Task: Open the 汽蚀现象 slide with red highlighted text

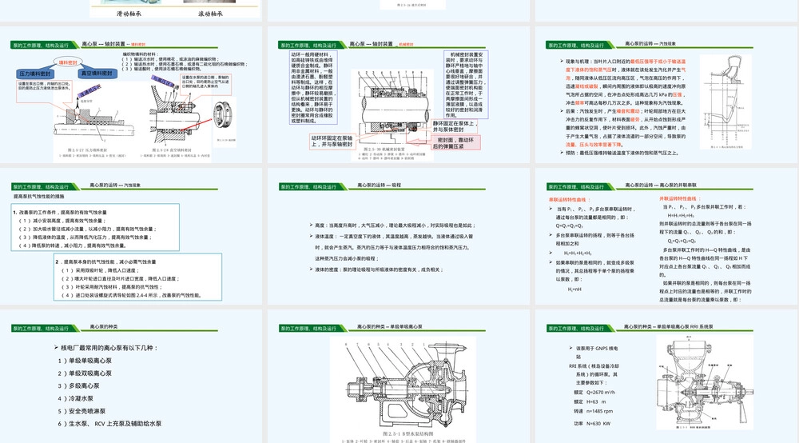Action: 666,95
